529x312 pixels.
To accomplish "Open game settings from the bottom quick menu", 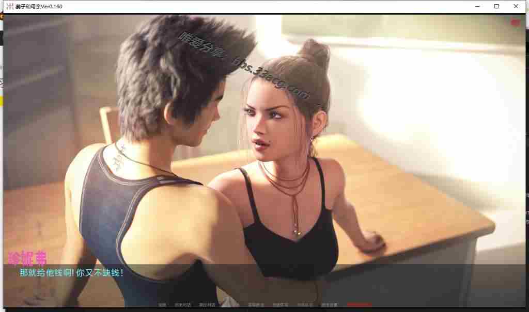I will click(x=329, y=305).
